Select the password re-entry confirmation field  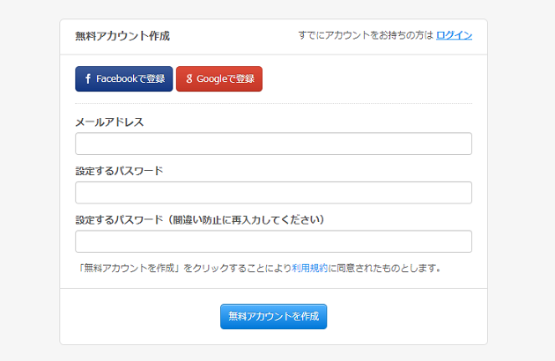(x=273, y=241)
